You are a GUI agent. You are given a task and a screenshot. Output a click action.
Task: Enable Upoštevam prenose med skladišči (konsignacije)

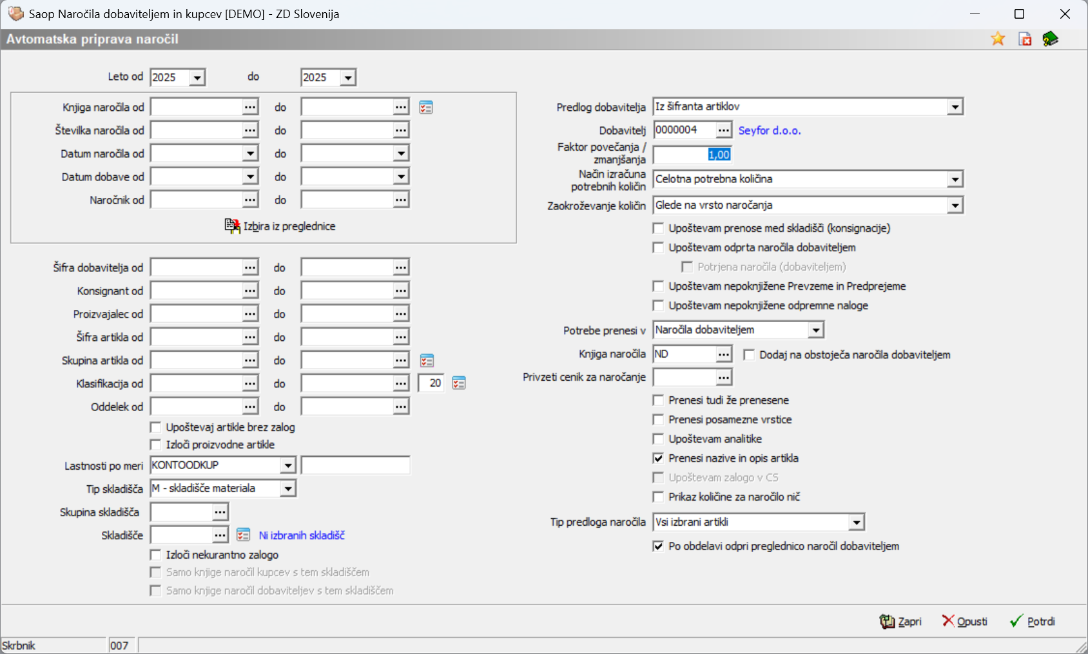pos(658,228)
